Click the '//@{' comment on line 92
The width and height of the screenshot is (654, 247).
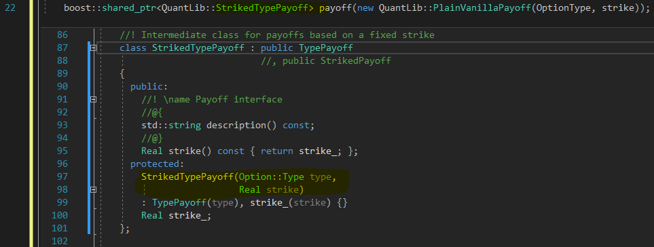coord(152,113)
